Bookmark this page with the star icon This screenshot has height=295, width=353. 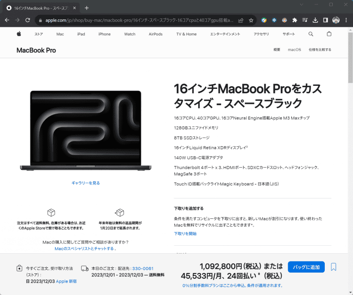pyautogui.click(x=252, y=20)
